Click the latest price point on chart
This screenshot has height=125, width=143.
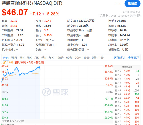coord(40,70)
